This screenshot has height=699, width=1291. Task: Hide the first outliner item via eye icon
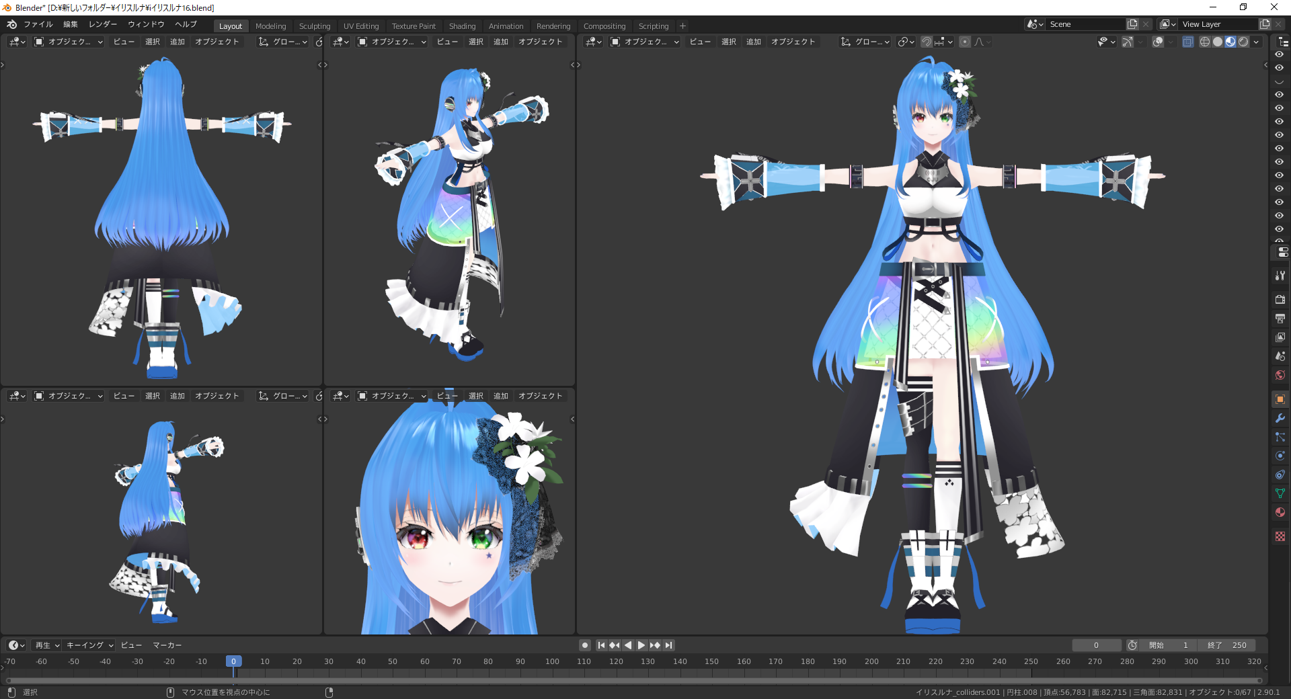(1279, 54)
